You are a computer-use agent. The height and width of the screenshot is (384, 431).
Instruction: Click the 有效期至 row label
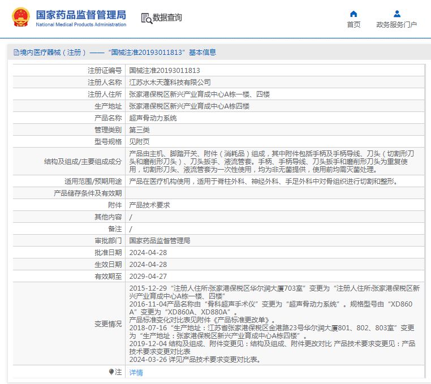point(108,276)
